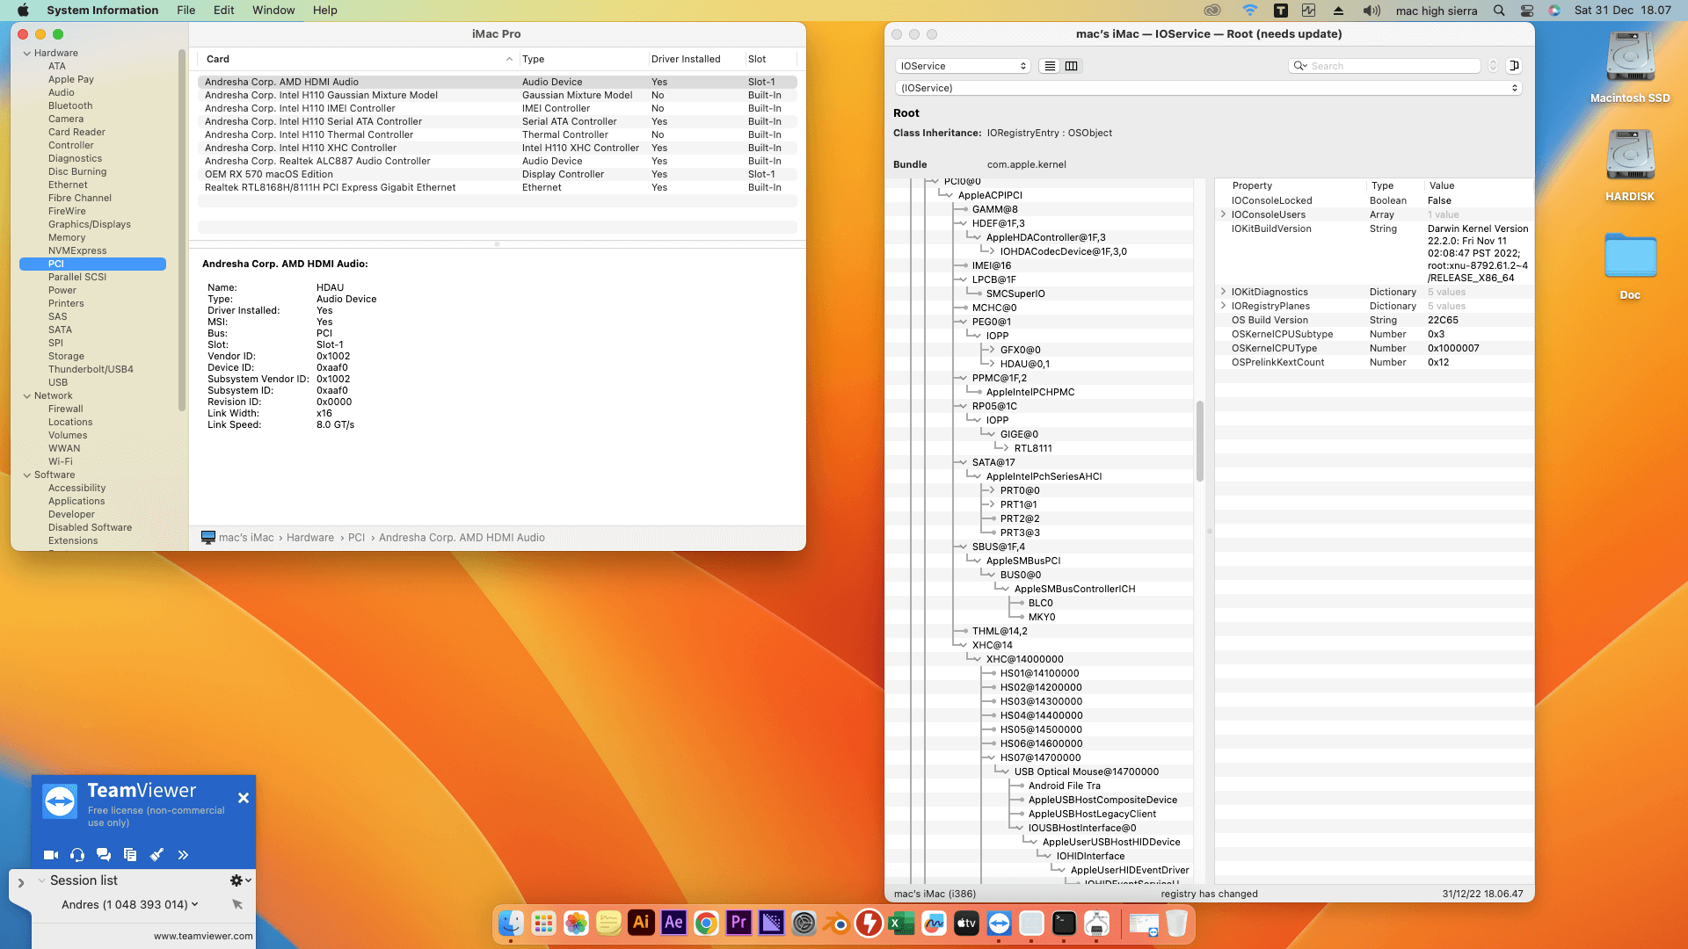This screenshot has height=949, width=1688.
Task: Collapse the XHC@14 tree node
Action: 963,645
